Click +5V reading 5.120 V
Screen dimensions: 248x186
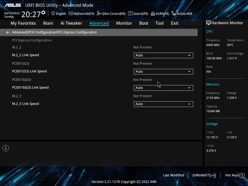pyautogui.click(x=232, y=138)
